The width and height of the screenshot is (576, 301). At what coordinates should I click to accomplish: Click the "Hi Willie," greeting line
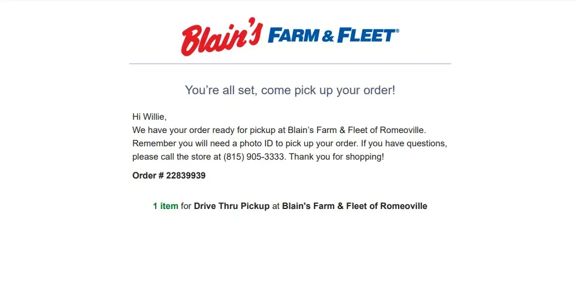[149, 117]
